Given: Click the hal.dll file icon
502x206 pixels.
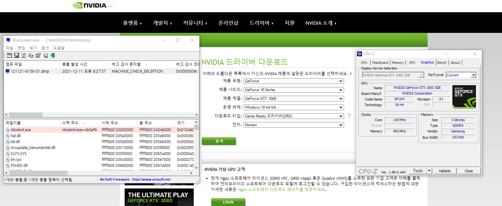Looking at the screenshot, I should coord(8,136).
